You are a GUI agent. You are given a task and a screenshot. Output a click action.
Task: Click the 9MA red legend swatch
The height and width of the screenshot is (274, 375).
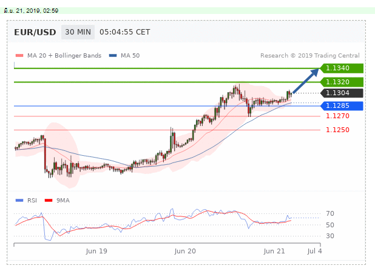(x=49, y=201)
